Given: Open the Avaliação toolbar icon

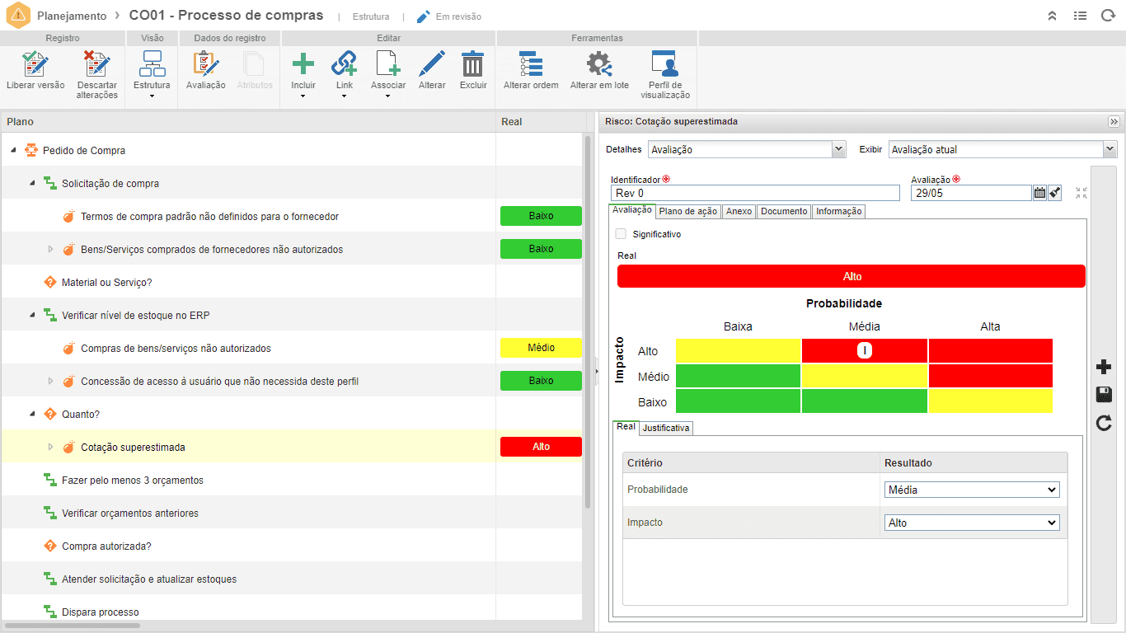Looking at the screenshot, I should (205, 64).
